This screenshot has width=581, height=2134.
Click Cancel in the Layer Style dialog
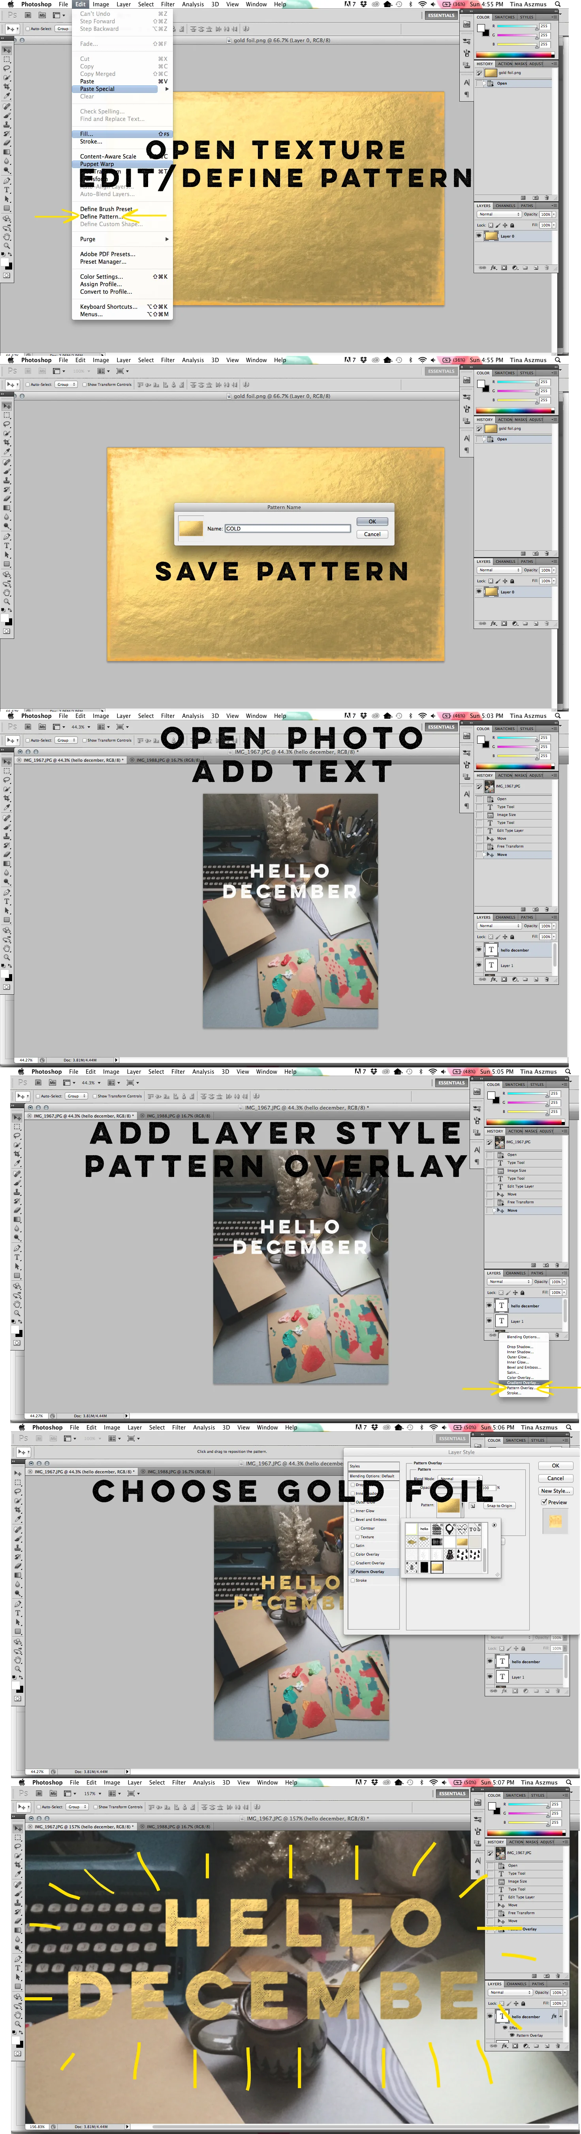point(555,1478)
